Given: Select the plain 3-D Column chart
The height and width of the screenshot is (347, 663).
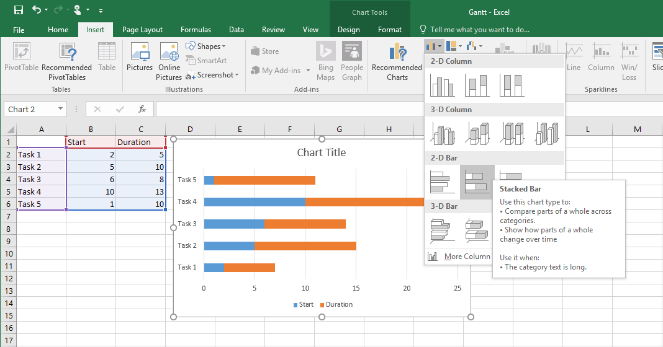Looking at the screenshot, I should 546,133.
